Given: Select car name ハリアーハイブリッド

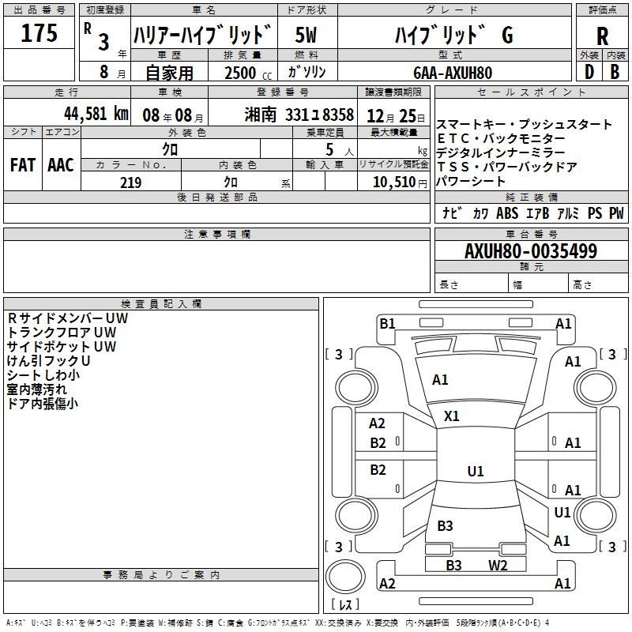Looking at the screenshot, I should pos(202,35).
